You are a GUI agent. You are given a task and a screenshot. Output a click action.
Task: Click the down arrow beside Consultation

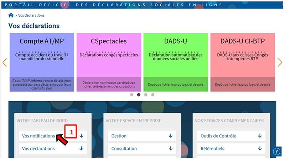(171, 148)
